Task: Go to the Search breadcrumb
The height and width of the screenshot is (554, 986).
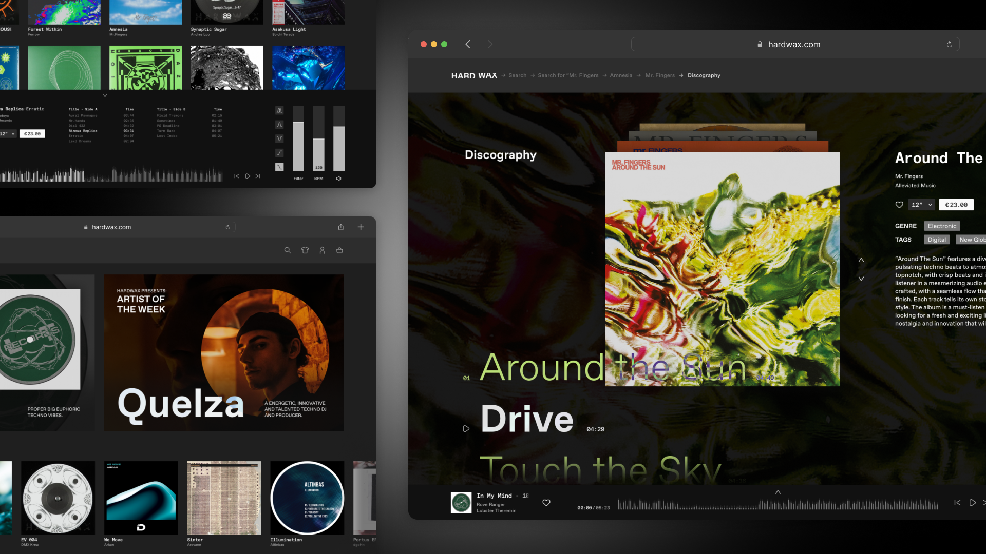Action: (517, 75)
